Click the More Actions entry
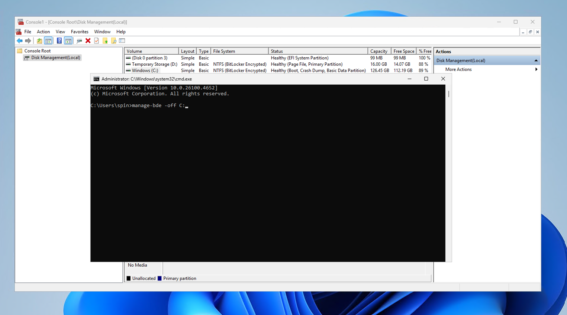Image resolution: width=567 pixels, height=315 pixels. pos(458,69)
